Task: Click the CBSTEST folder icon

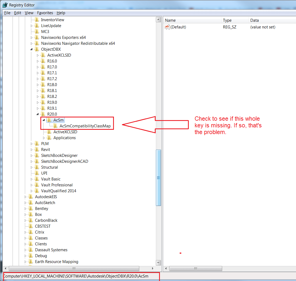Action: pyautogui.click(x=31, y=226)
